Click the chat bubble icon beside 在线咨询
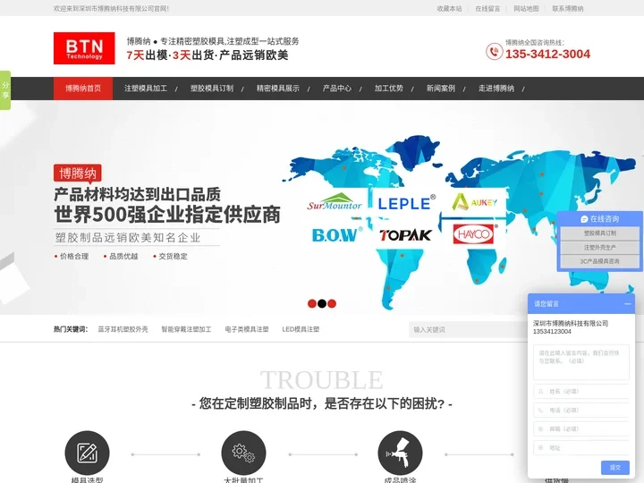This screenshot has height=483, width=644. 584,219
